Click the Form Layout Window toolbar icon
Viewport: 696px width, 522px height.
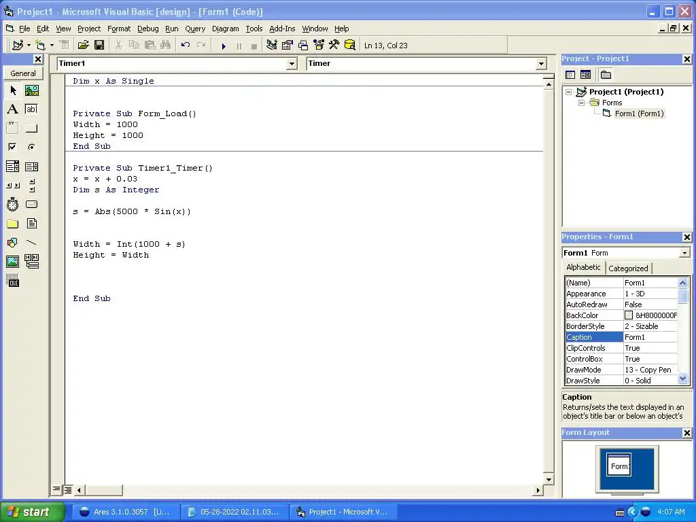click(x=303, y=46)
